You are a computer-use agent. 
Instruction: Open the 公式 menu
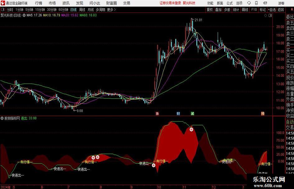(x=230, y=3)
